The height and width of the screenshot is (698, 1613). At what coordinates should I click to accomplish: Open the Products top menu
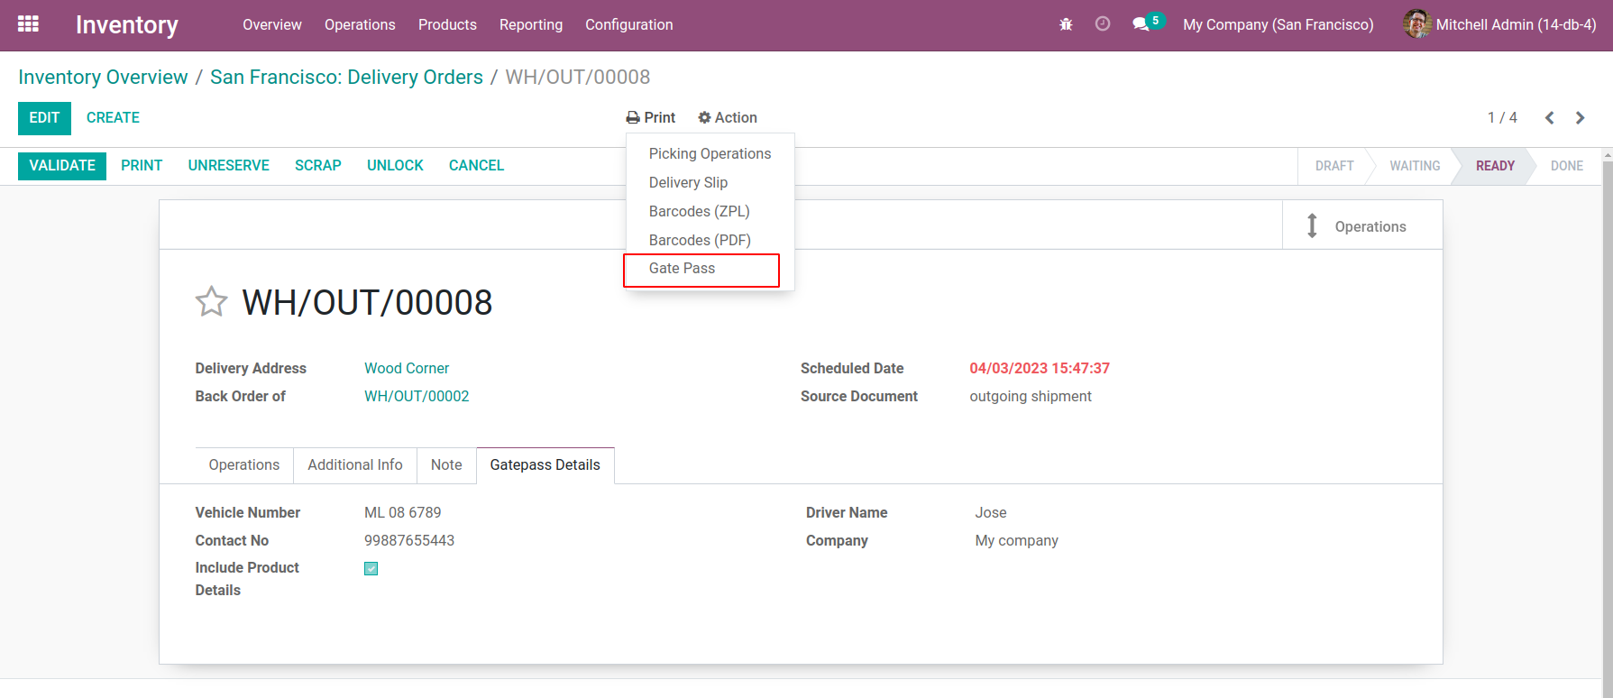pos(447,24)
